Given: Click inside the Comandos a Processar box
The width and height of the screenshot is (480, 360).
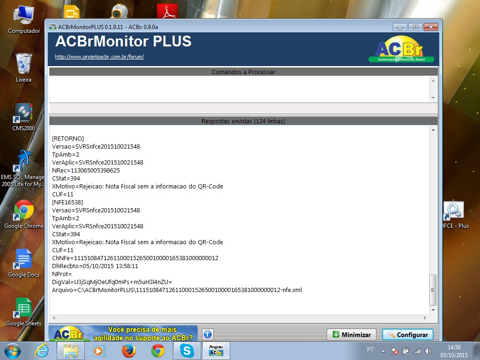Looking at the screenshot, I should tap(240, 89).
